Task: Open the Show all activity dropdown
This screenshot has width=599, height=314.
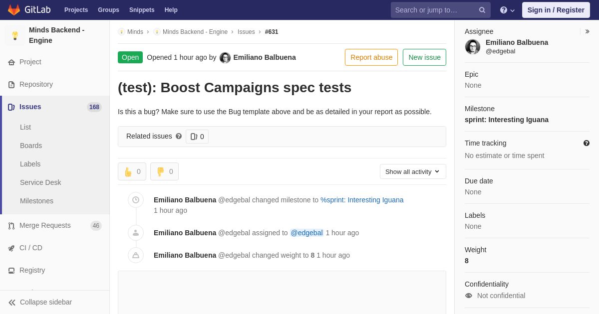Action: click(x=413, y=171)
